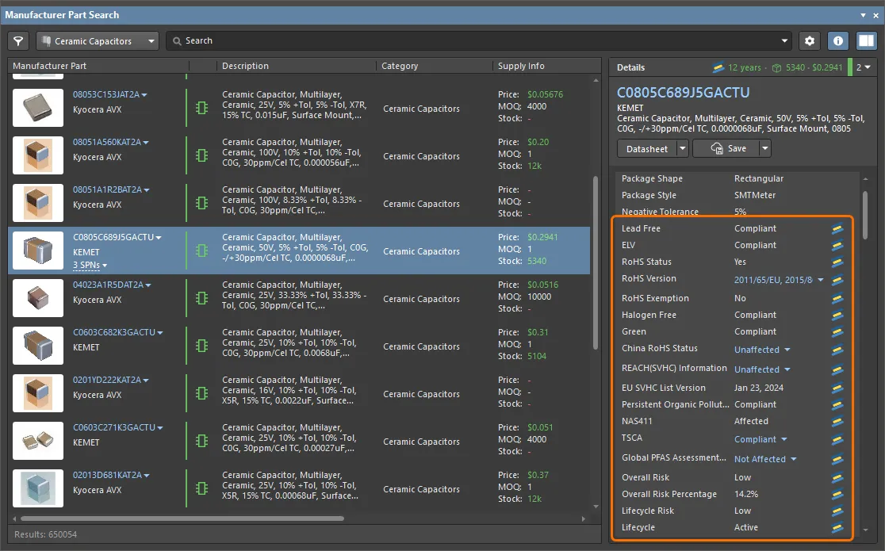Viewport: 885px width, 551px height.
Task: Open the Datasheet for the selected part
Action: click(x=646, y=148)
